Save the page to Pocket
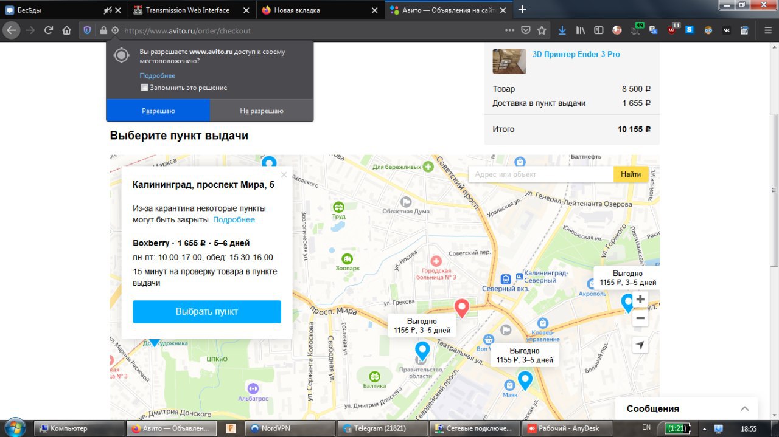This screenshot has width=779, height=437. 525,30
